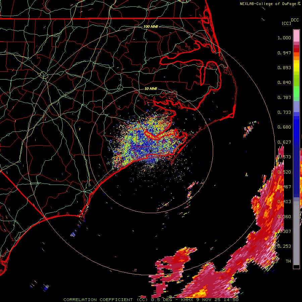Select the 0.840 legend value
The height and width of the screenshot is (302, 302).
(x=284, y=83)
